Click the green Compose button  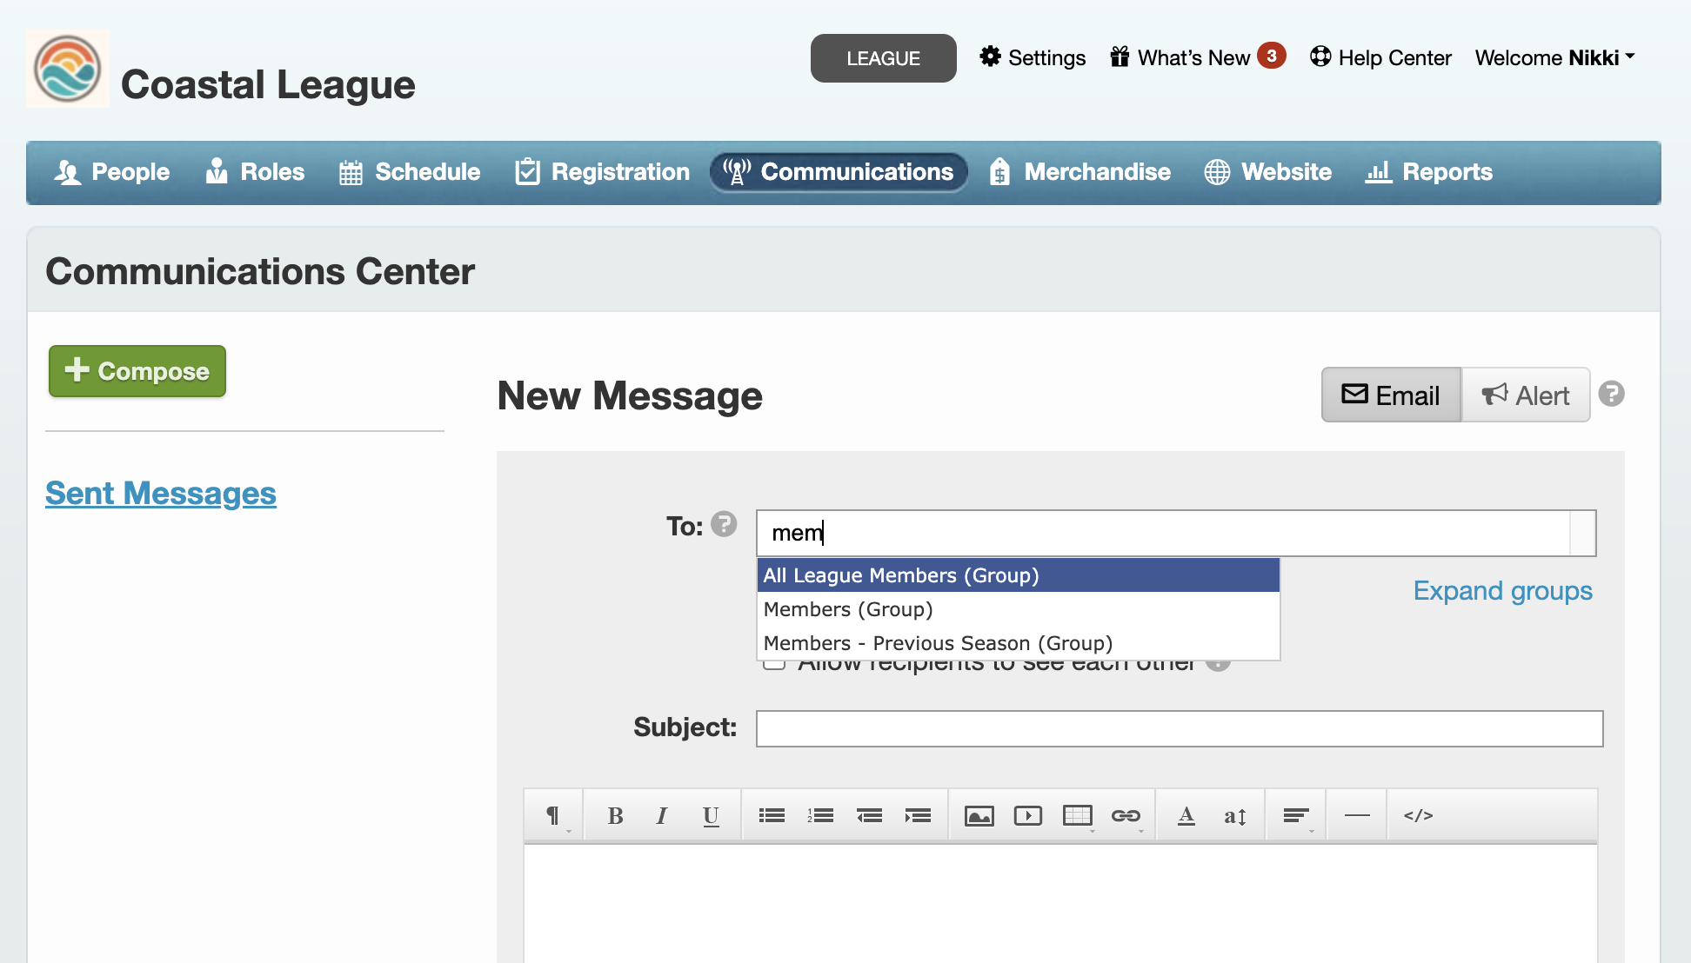tap(137, 371)
